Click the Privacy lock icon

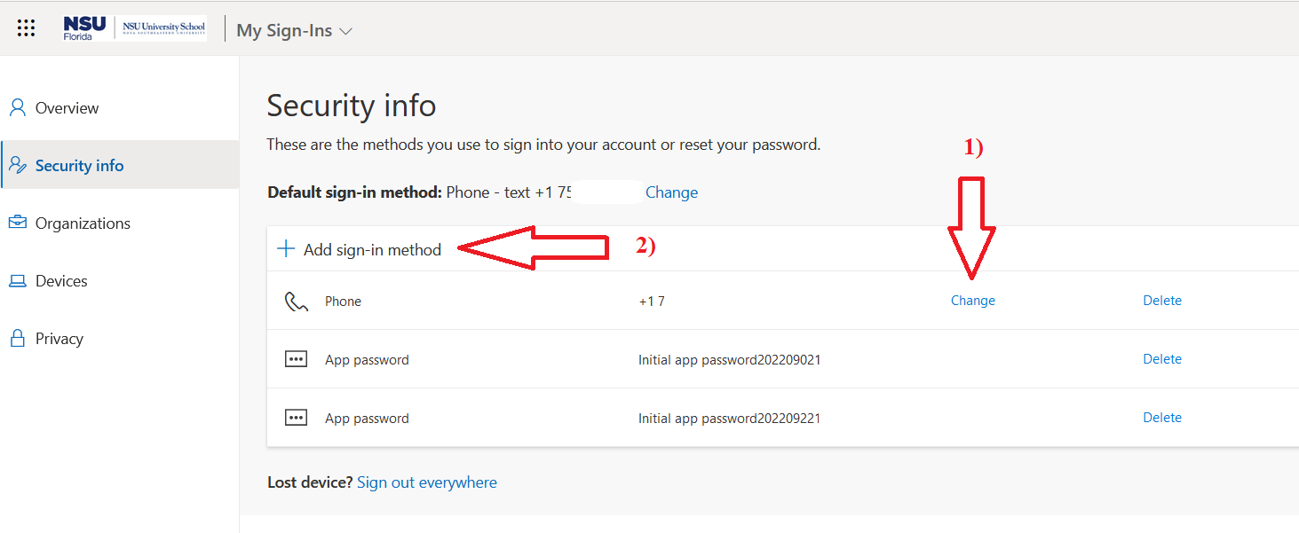pyautogui.click(x=17, y=338)
